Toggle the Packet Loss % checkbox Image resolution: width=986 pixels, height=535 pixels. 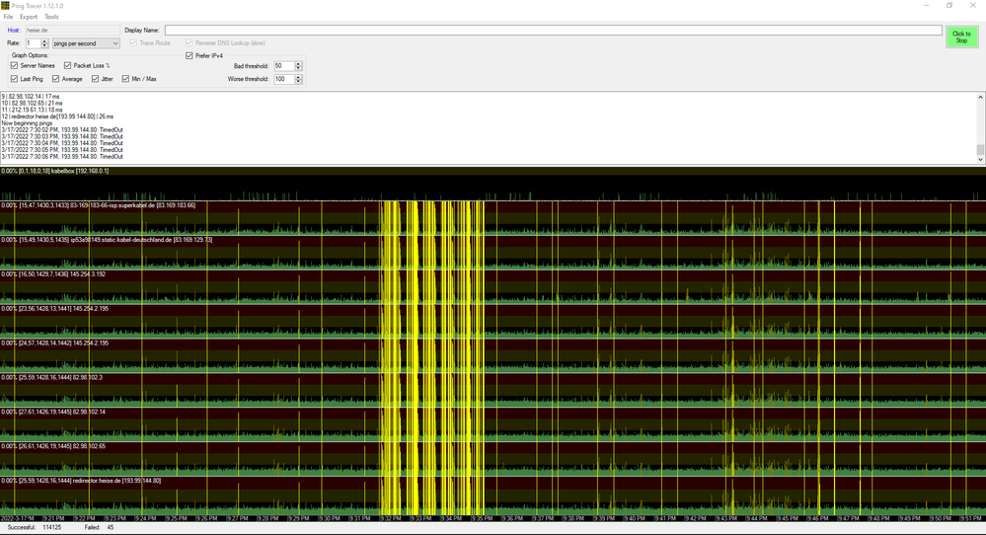click(x=87, y=65)
